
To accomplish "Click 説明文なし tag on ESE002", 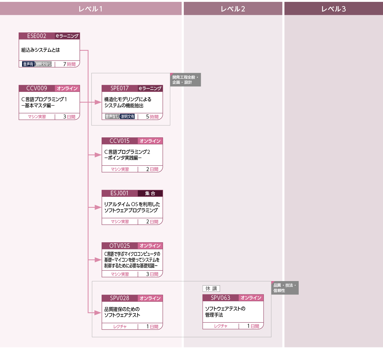I will point(43,64).
